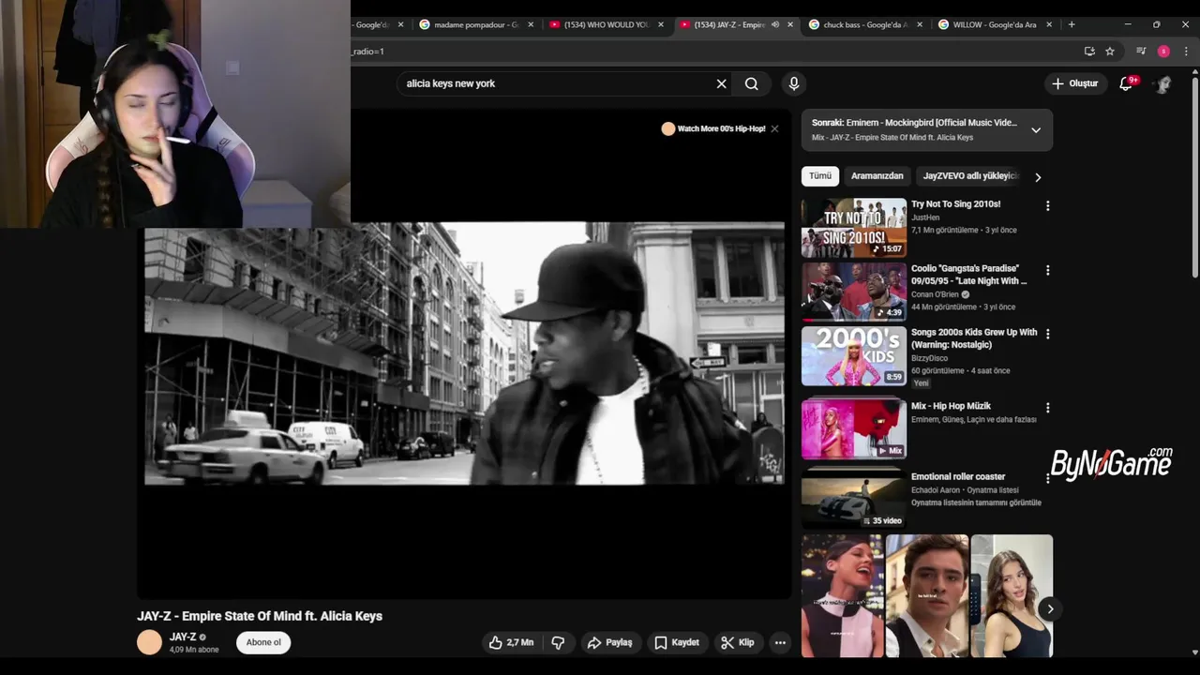Click the browser address bar
This screenshot has width=1200, height=675.
pos(712,52)
